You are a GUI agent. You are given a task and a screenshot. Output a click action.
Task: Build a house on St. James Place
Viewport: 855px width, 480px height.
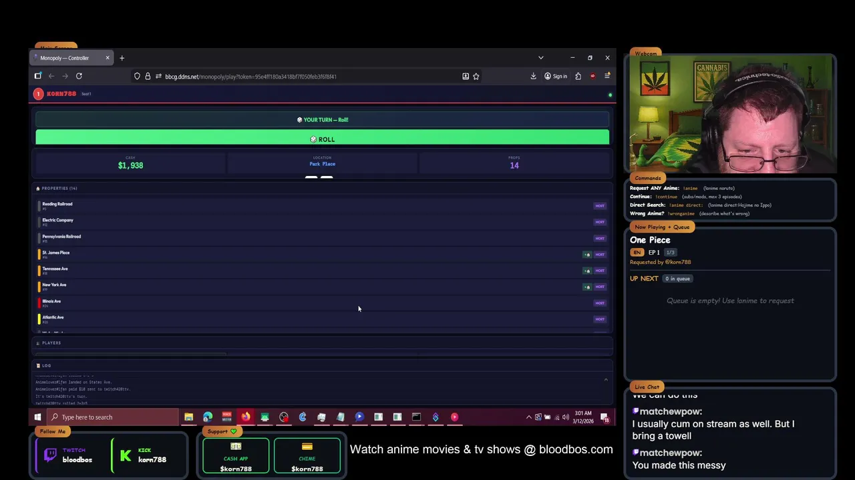click(x=587, y=255)
